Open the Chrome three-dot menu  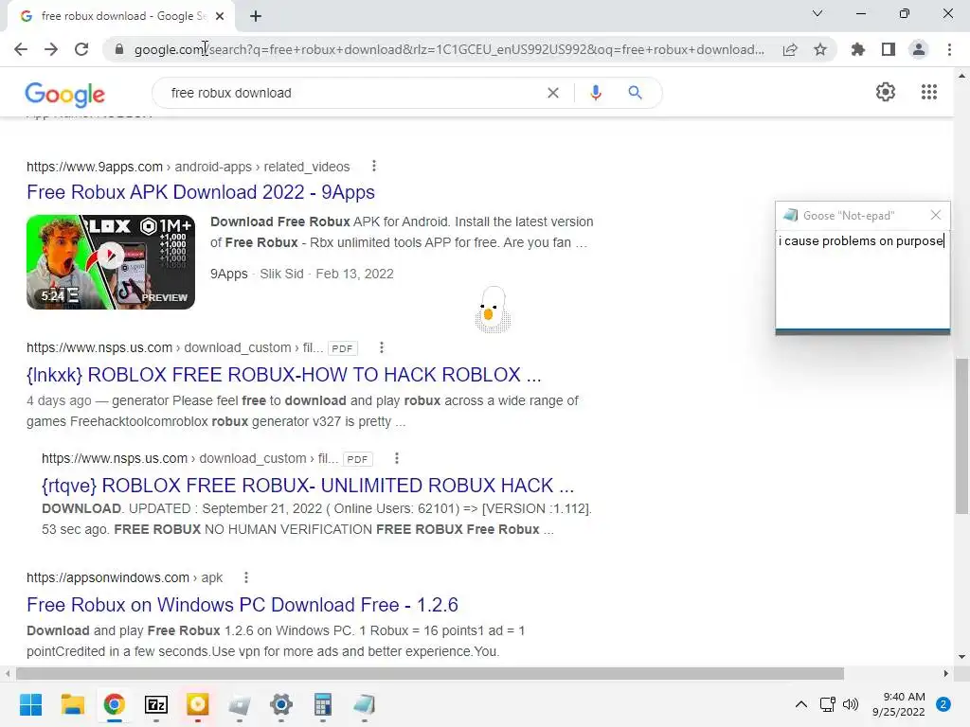pyautogui.click(x=949, y=49)
